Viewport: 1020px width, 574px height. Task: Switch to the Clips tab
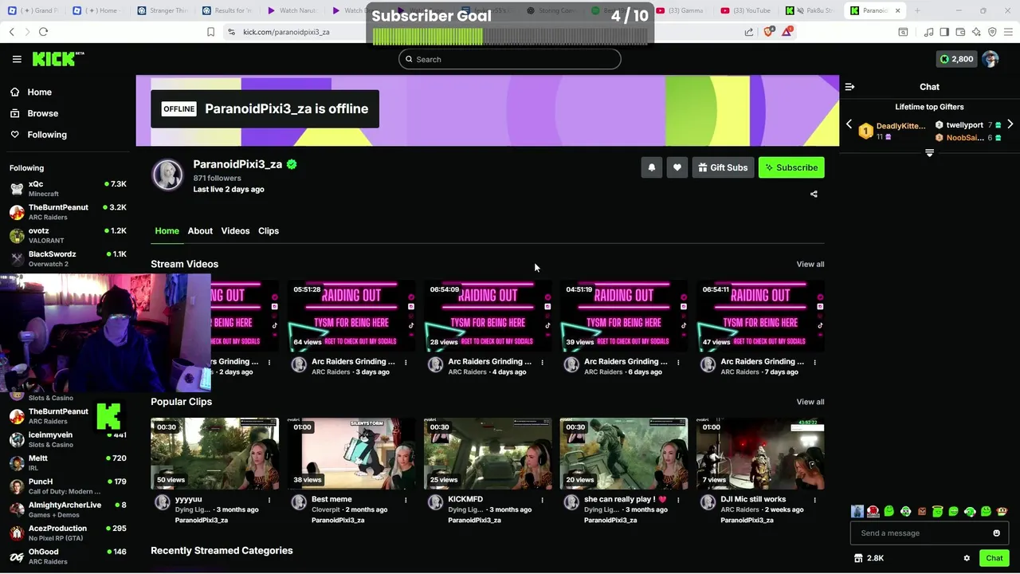[x=269, y=230]
